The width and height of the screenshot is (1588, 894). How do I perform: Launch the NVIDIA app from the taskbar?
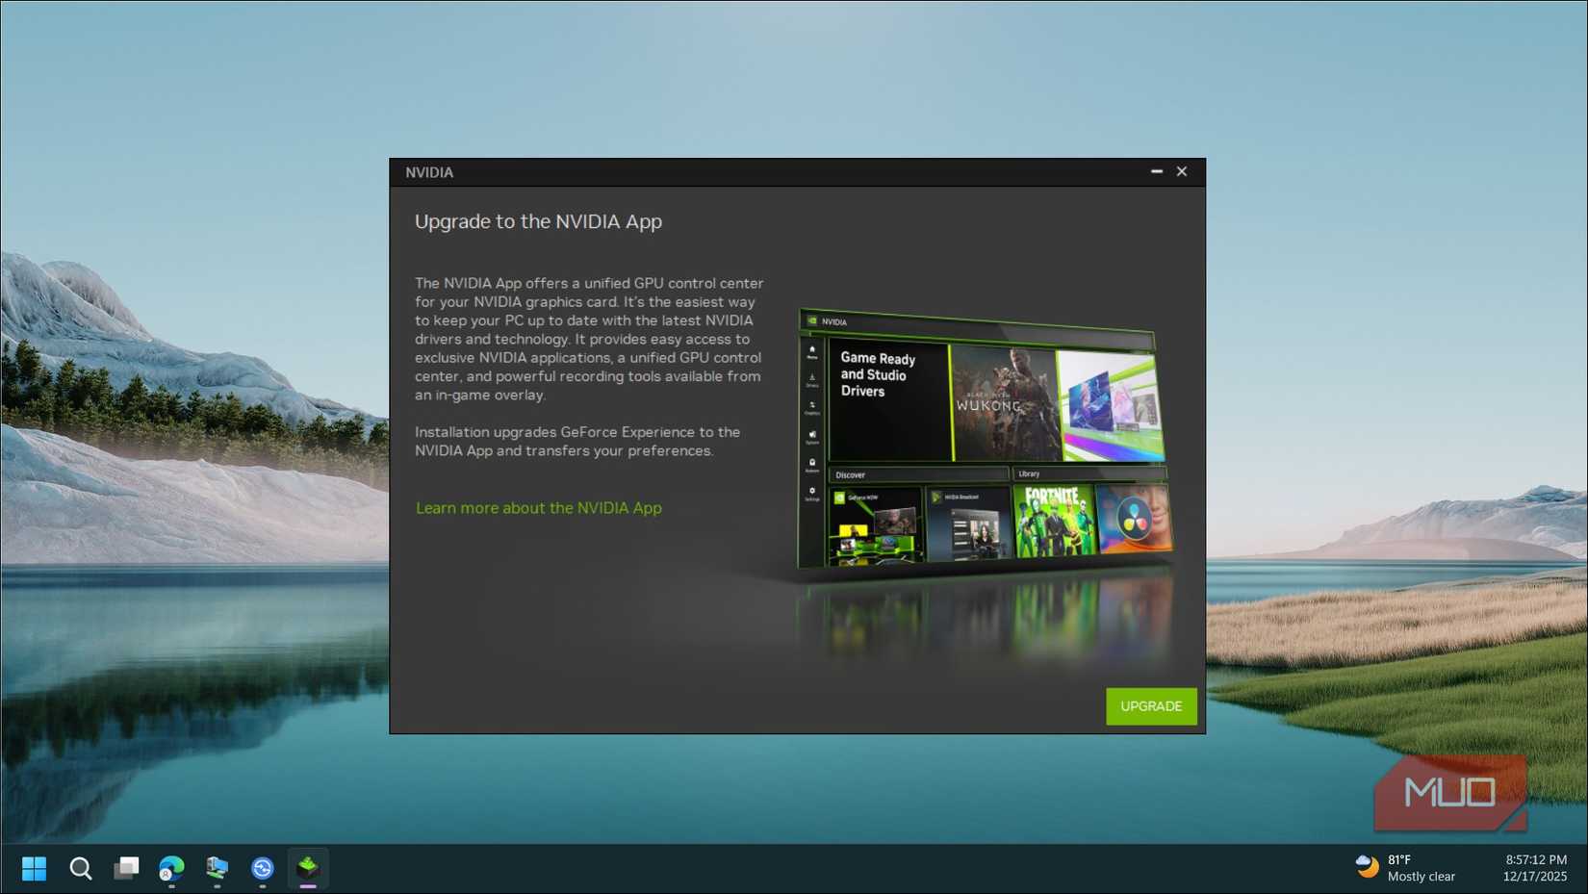click(x=308, y=868)
